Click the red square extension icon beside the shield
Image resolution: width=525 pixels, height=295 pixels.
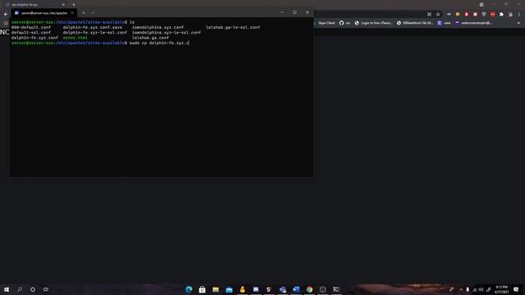click(475, 15)
